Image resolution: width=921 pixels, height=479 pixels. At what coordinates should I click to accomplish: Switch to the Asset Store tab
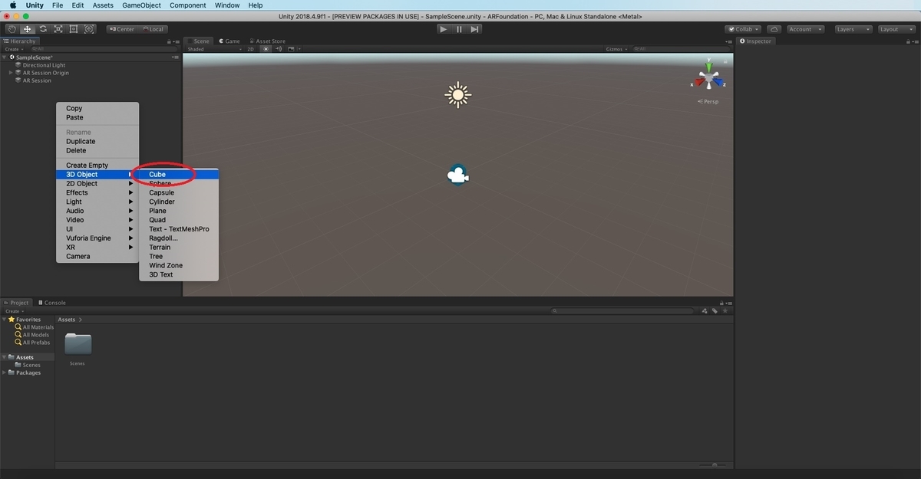tap(267, 41)
